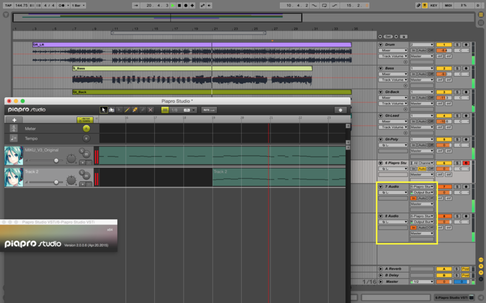Click the plus overdub button in transport
The image size is (486, 303).
[192, 5]
